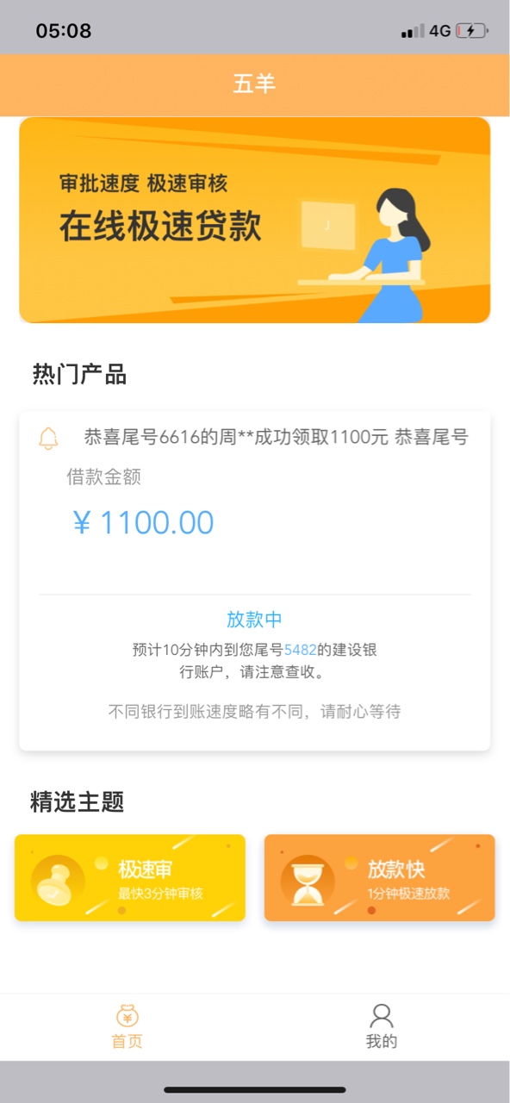Tap the 放款中 status link
This screenshot has height=1103, width=510.
pyautogui.click(x=255, y=620)
